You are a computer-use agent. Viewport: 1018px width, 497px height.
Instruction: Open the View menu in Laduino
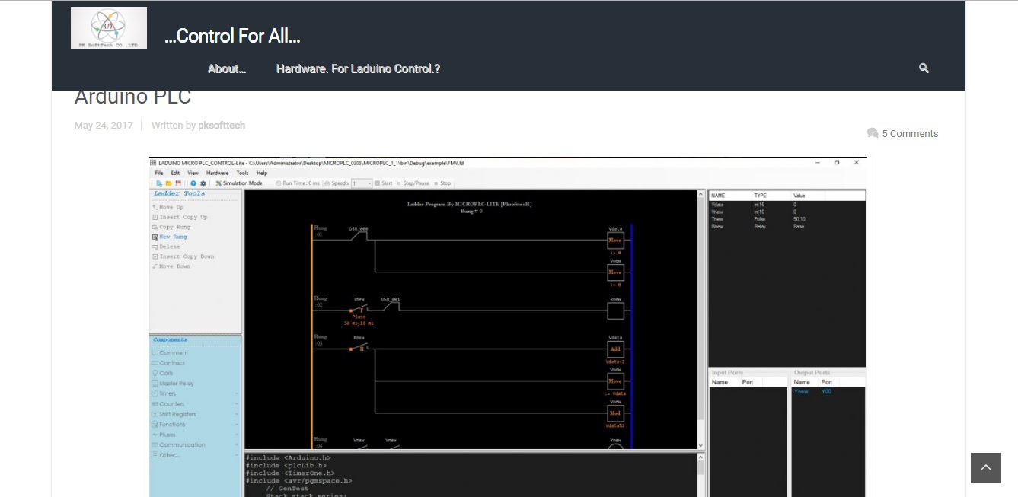pyautogui.click(x=193, y=173)
